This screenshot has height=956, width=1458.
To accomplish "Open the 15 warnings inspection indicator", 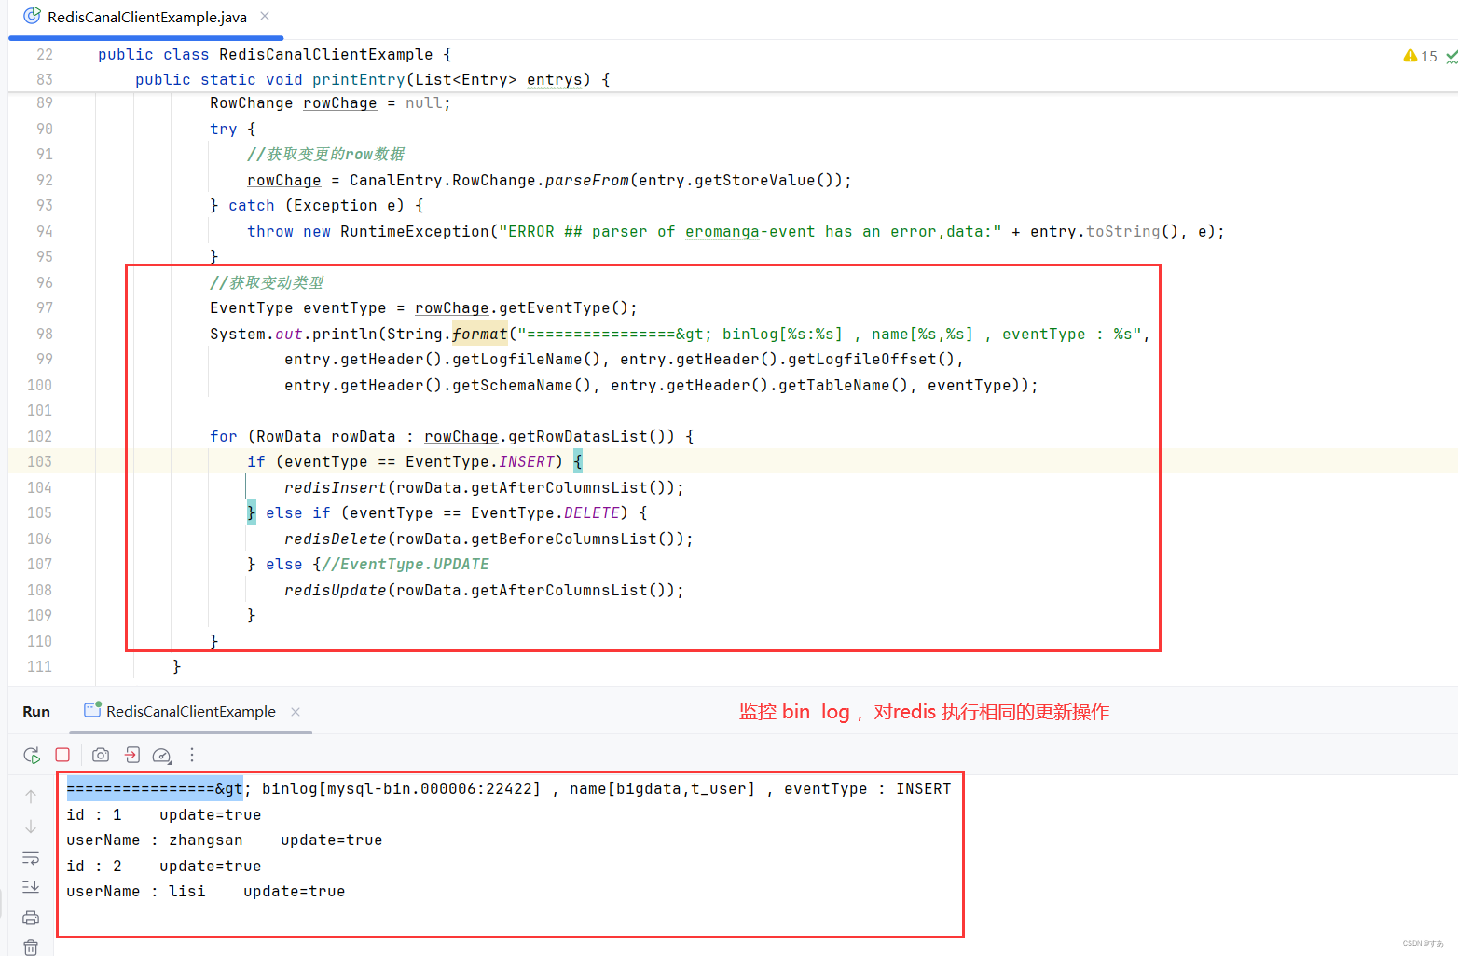I will click(1421, 56).
